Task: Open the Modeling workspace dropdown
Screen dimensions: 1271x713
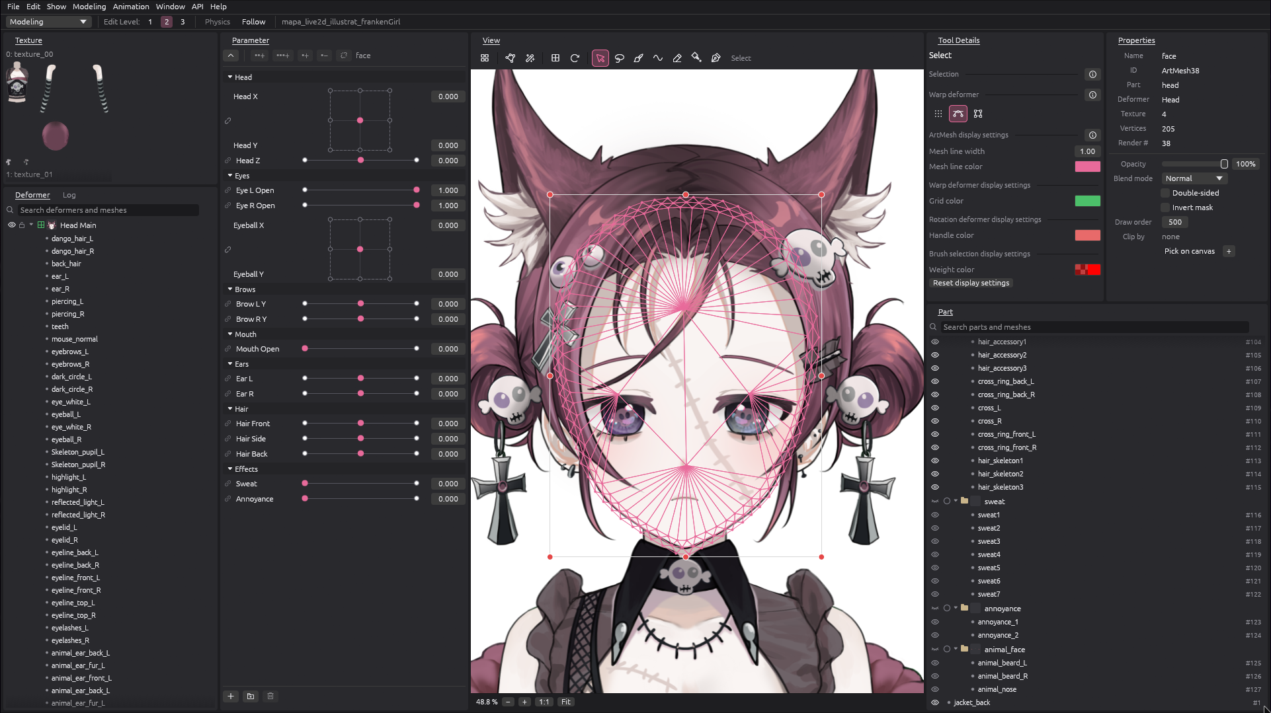Action: pos(48,22)
